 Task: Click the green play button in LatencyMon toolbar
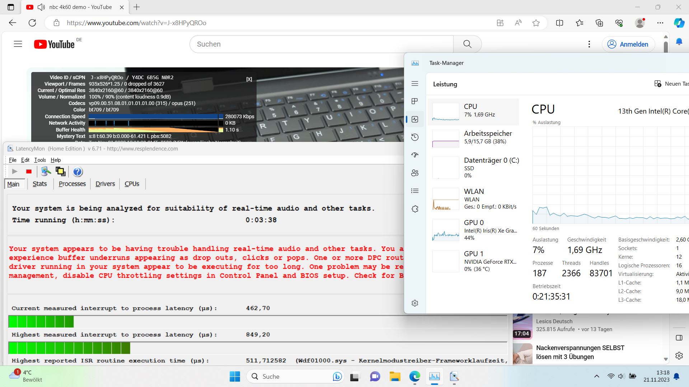pyautogui.click(x=15, y=172)
